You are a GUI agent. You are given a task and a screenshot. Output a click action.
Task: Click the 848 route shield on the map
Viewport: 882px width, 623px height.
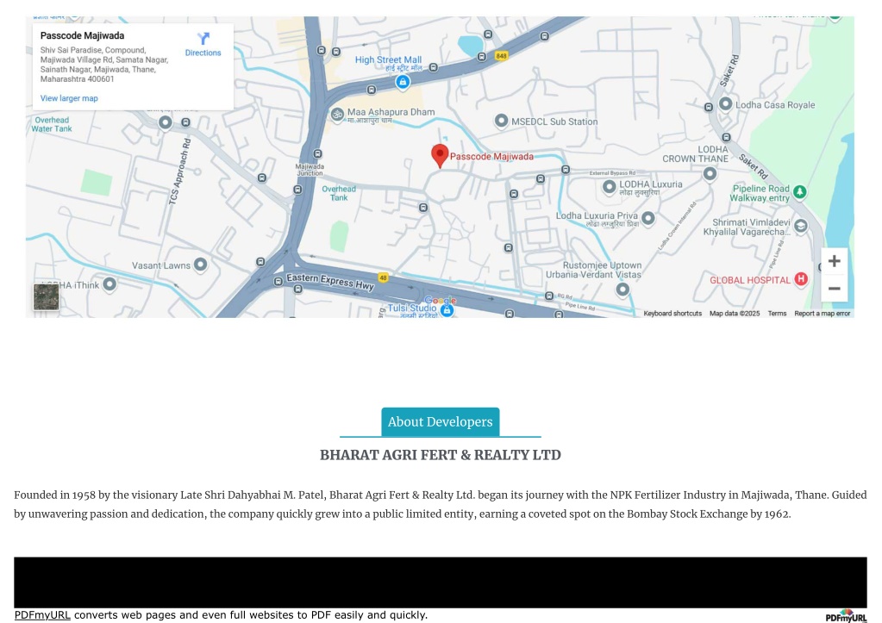(x=501, y=56)
